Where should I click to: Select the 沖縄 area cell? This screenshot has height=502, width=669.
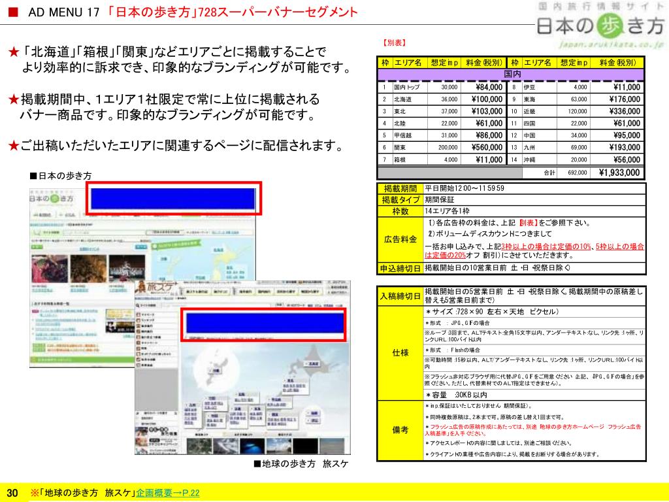(x=538, y=159)
